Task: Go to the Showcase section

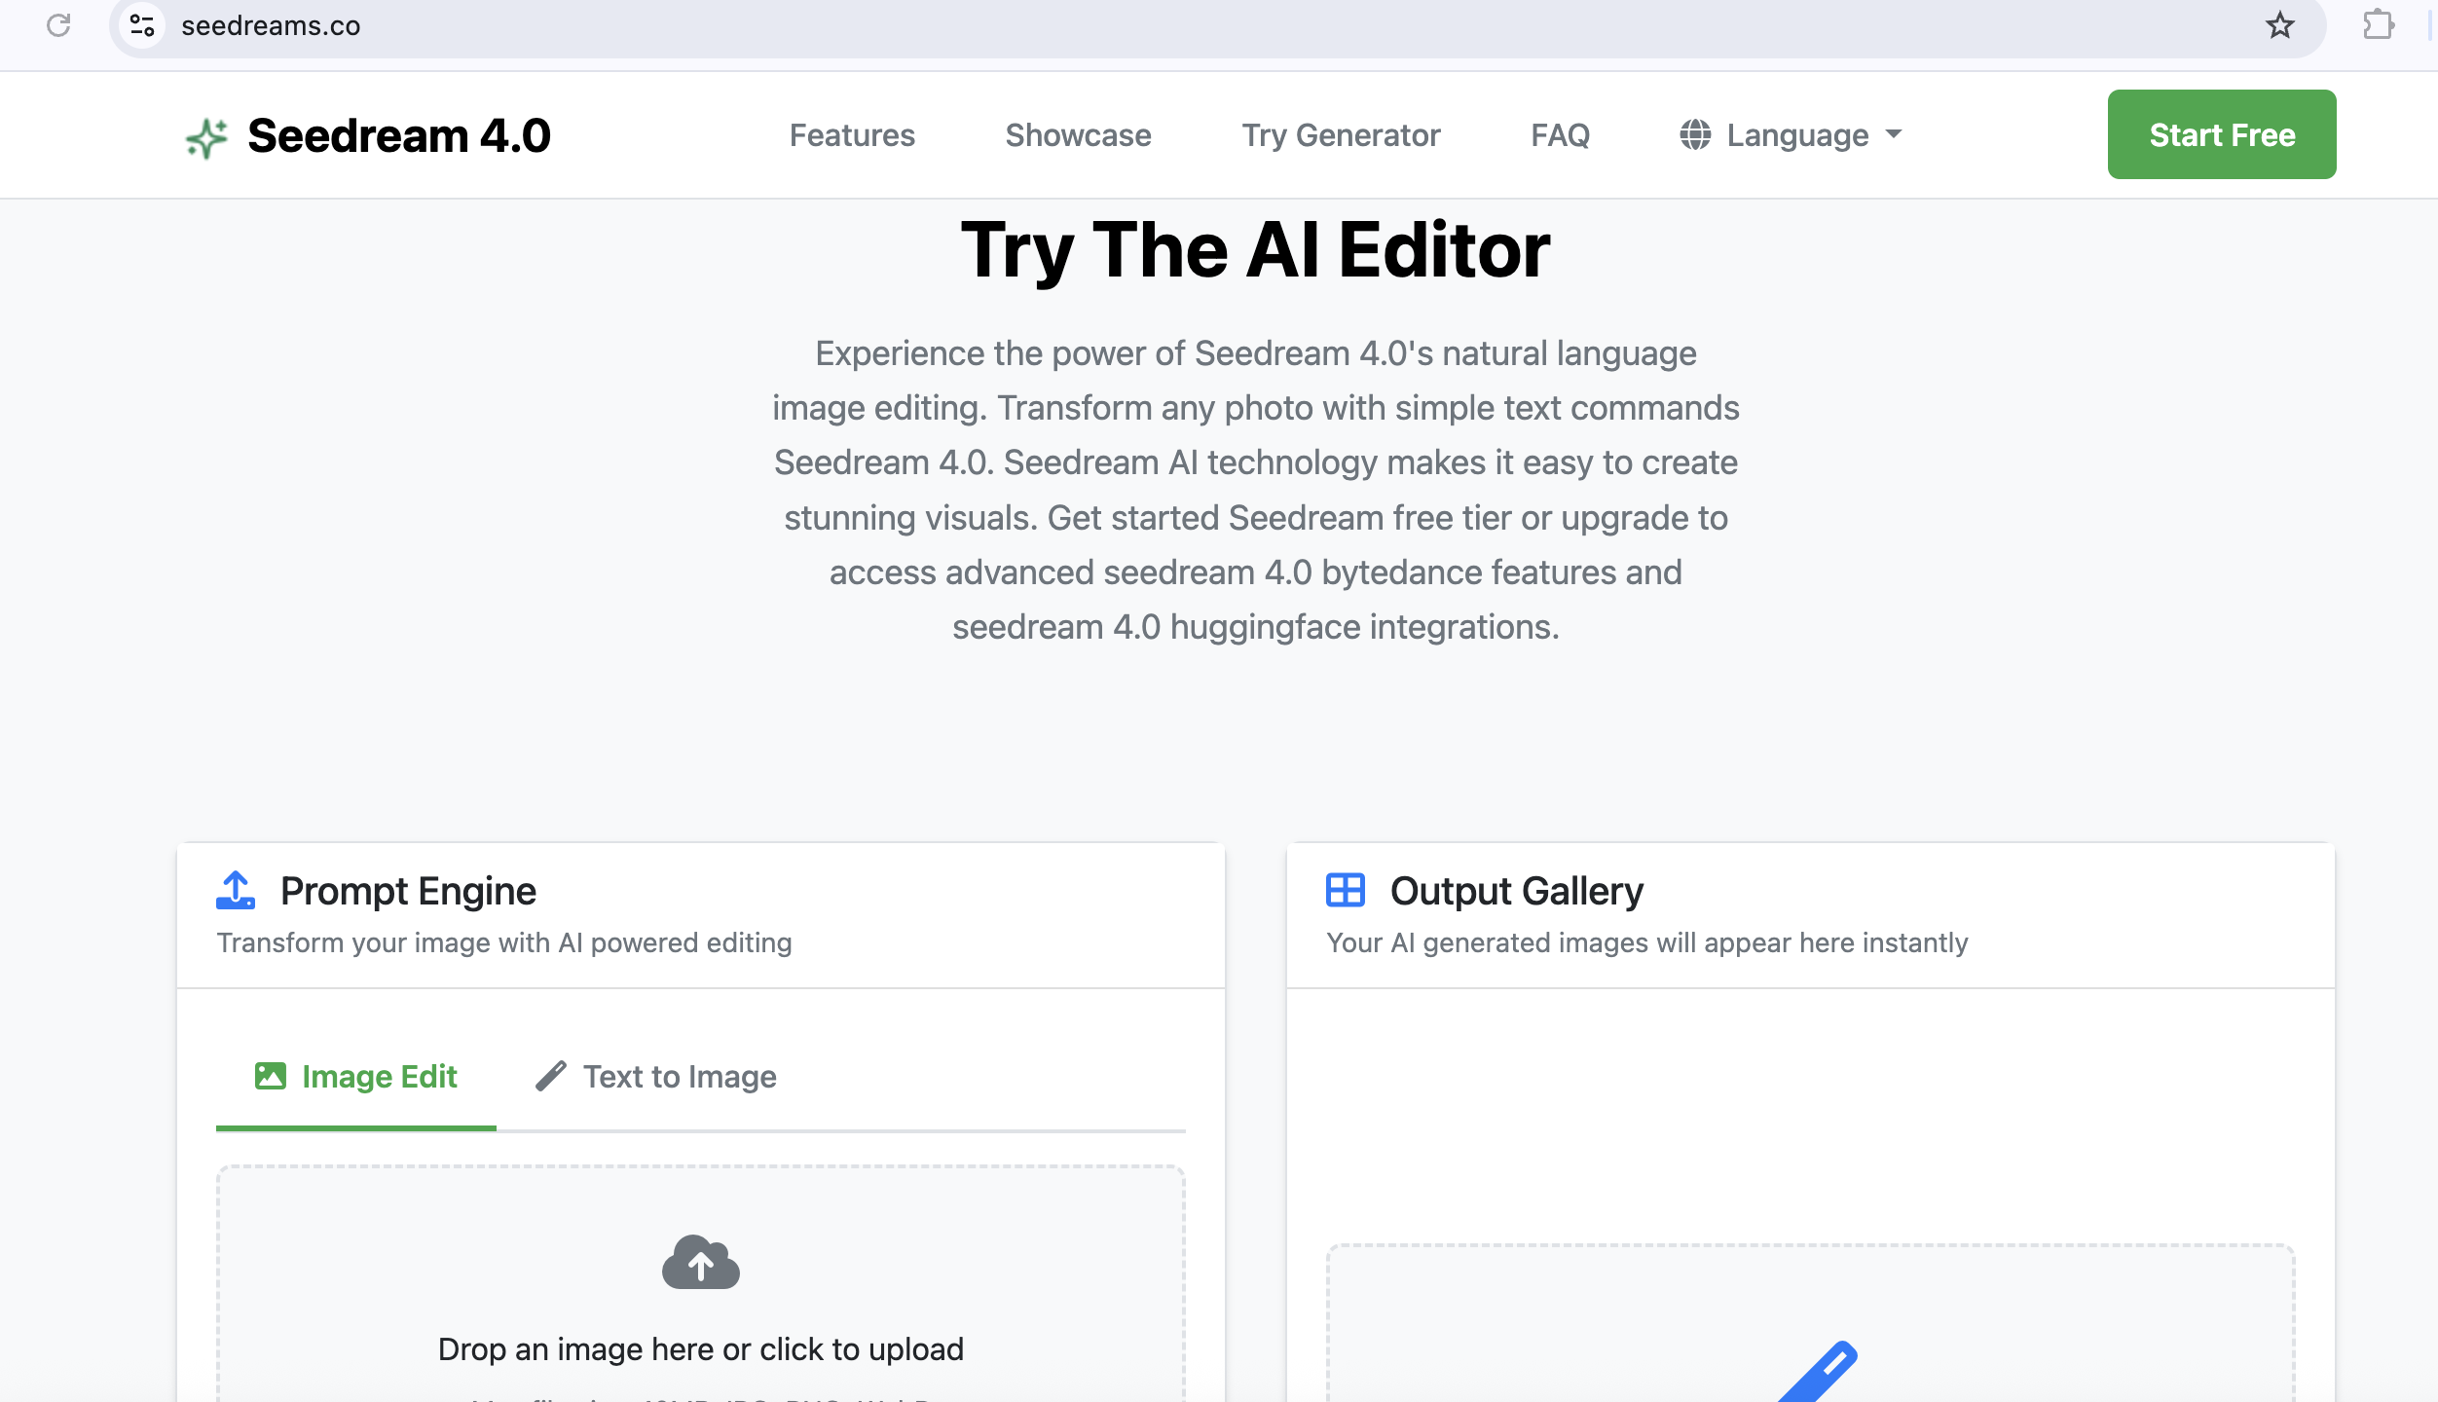Action: tap(1078, 135)
